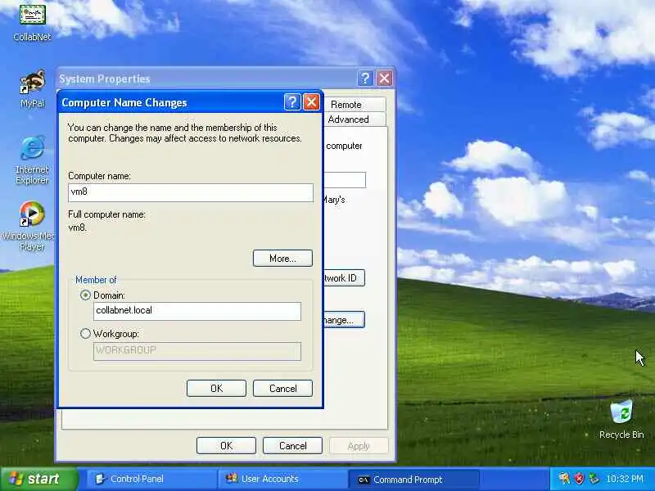Click the red security shield tray icon

pyautogui.click(x=579, y=479)
